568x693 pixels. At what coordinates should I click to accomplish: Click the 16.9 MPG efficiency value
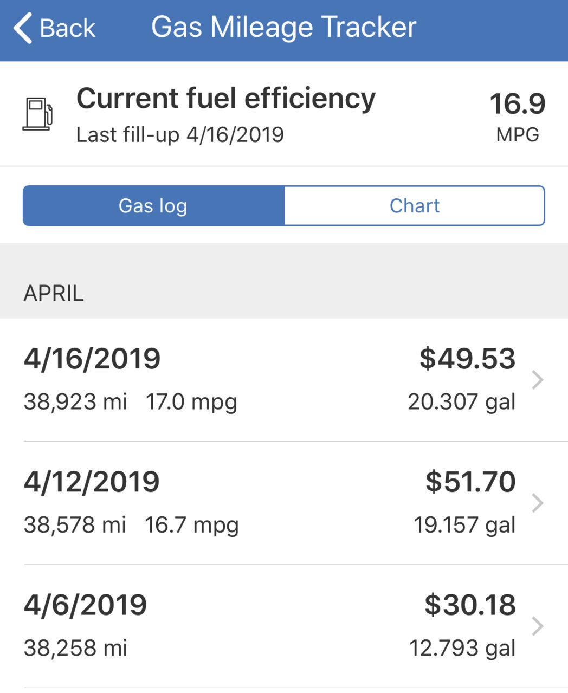point(518,103)
